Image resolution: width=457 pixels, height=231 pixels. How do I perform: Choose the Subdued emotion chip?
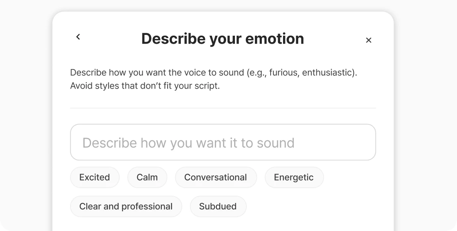pos(218,207)
